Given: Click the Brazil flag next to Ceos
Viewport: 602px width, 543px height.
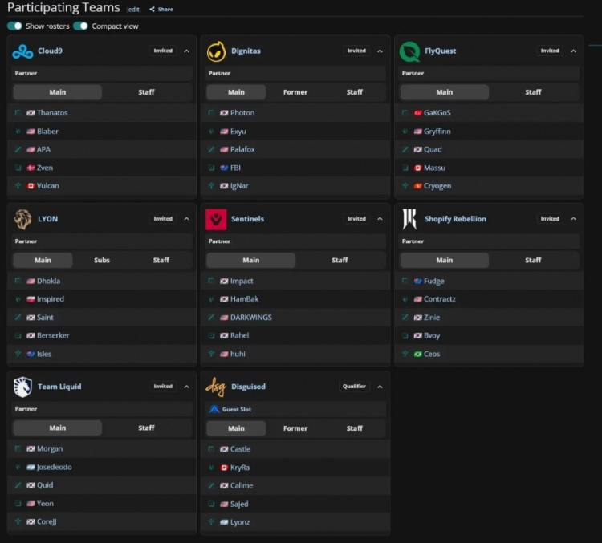Looking at the screenshot, I should 417,354.
